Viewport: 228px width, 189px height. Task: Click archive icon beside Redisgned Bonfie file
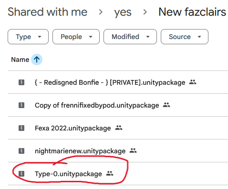21,82
